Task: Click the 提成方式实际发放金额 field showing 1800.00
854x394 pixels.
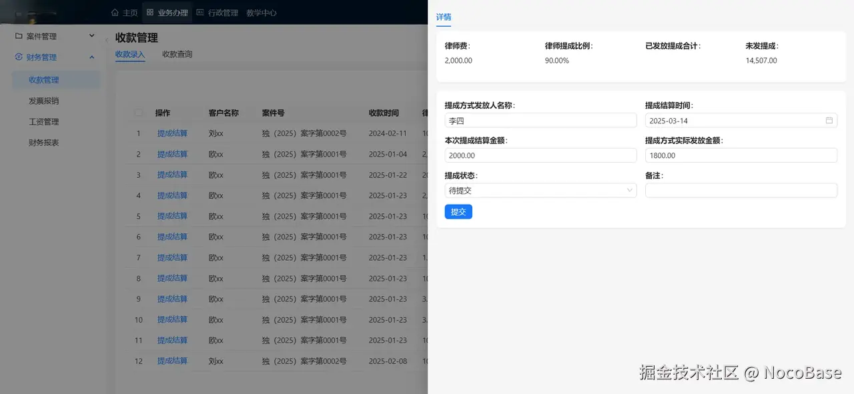Action: 741,155
